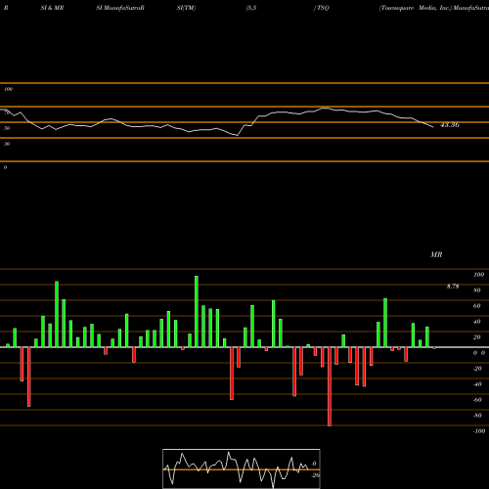The height and width of the screenshot is (489, 489).
Task: Click the 'SI MunafaSutraR' header text
Action: point(120,8)
